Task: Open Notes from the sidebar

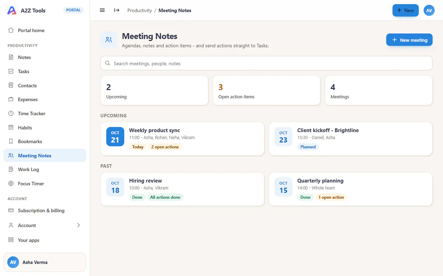Action: click(45, 57)
